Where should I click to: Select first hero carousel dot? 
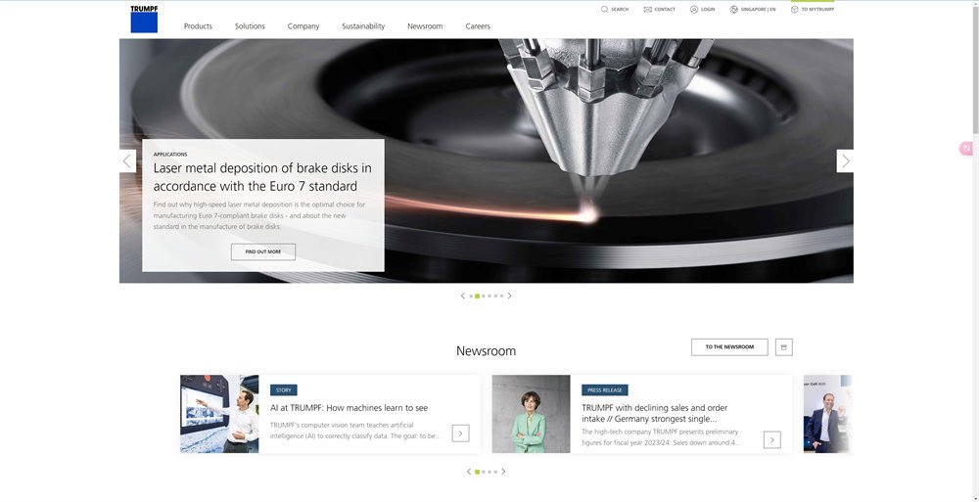[x=471, y=296]
